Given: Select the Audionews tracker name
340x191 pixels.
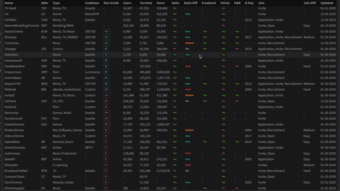Looking at the screenshot, I should [x=12, y=153].
